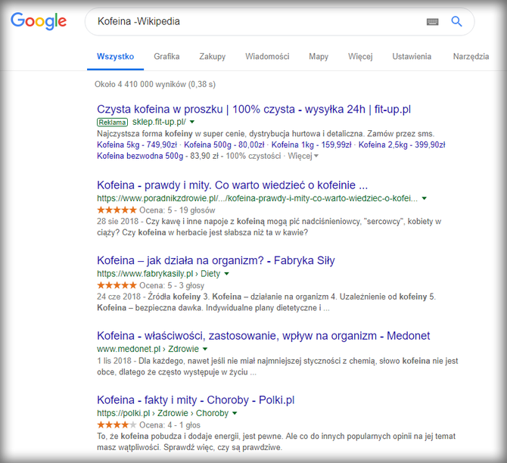
Task: Expand arrow next to medonet.pl › Zdrowie
Action: tap(205, 349)
